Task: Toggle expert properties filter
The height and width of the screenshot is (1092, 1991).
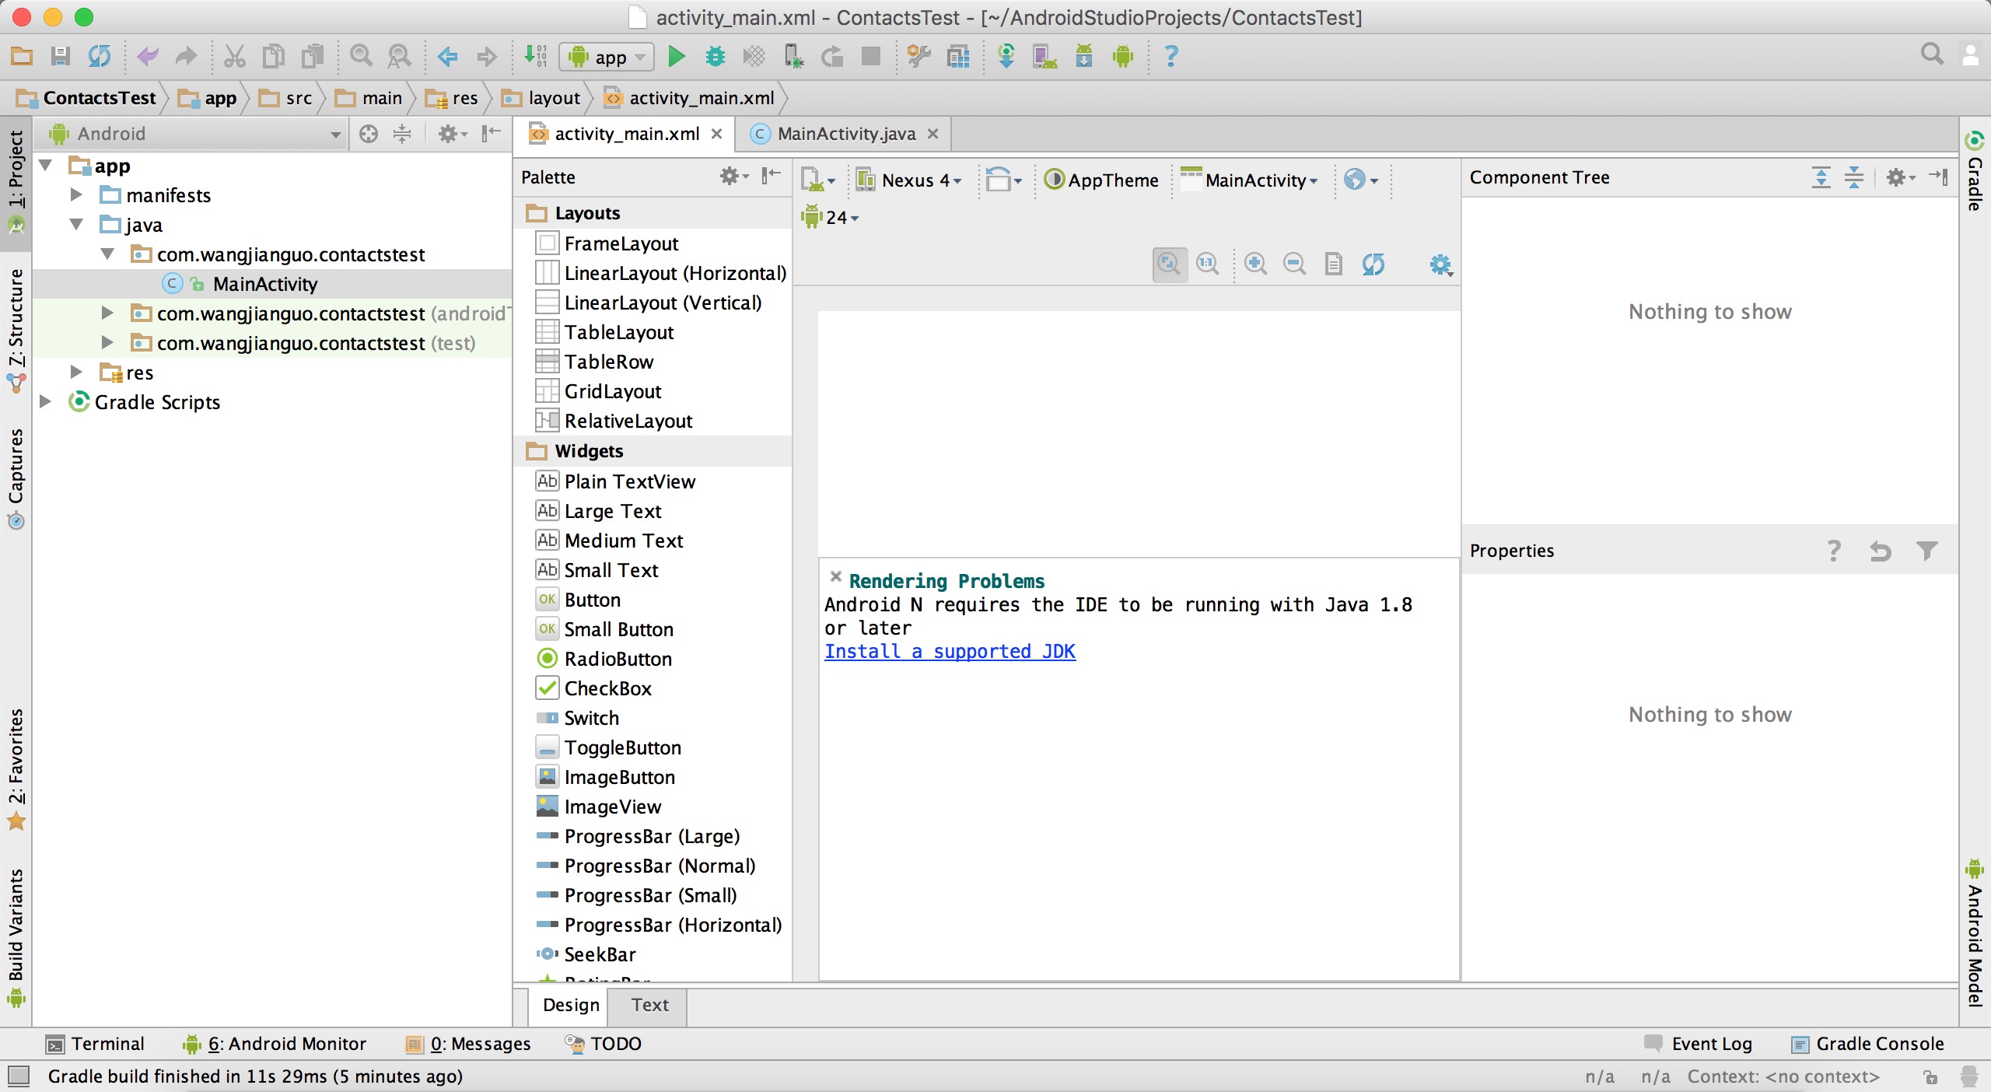Action: click(x=1927, y=551)
